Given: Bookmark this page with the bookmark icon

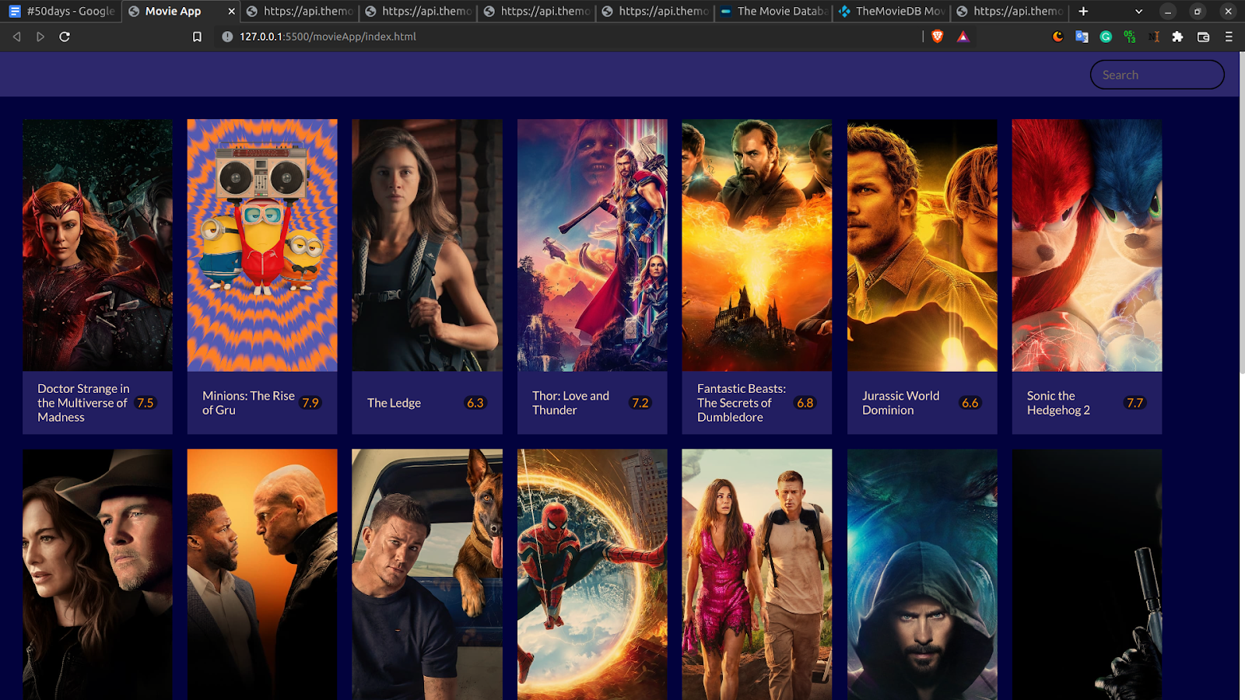Looking at the screenshot, I should click(197, 37).
